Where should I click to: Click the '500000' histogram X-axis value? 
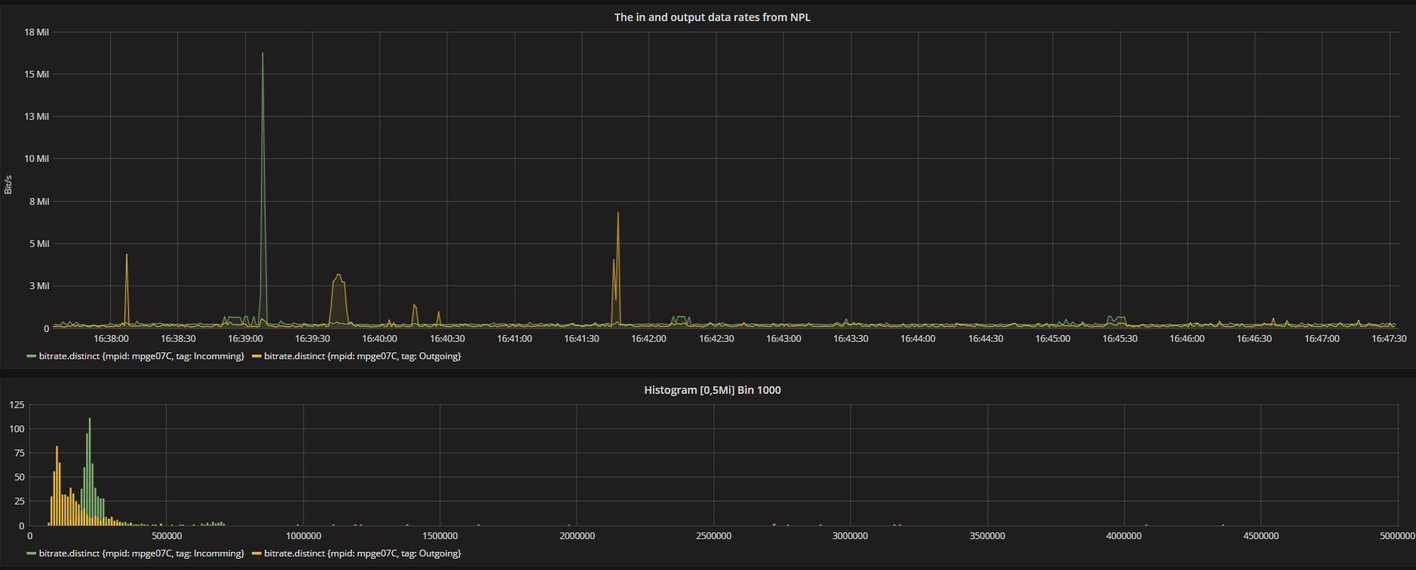click(x=167, y=536)
